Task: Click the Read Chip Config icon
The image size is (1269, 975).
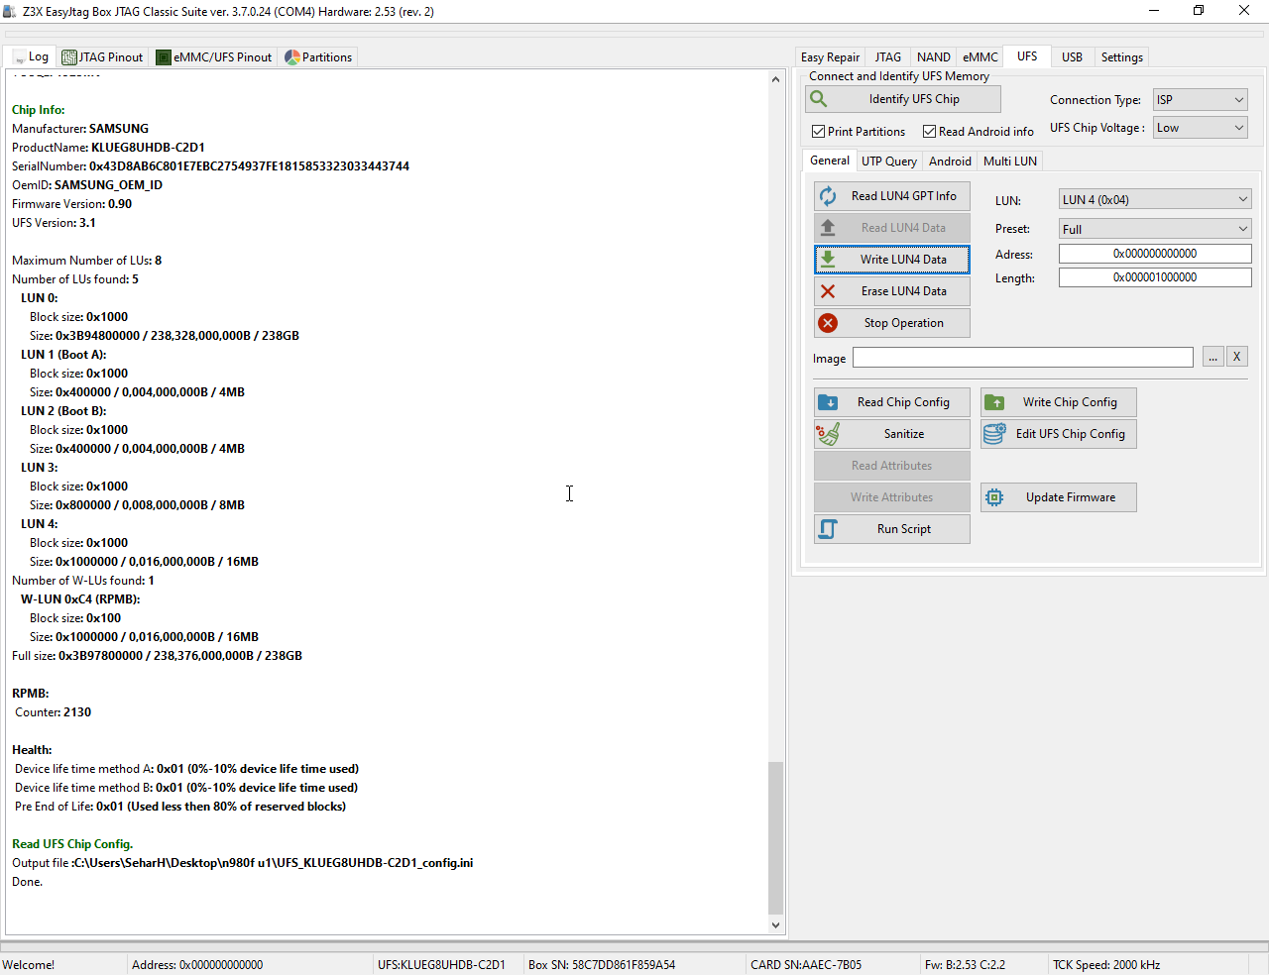Action: pyautogui.click(x=828, y=402)
